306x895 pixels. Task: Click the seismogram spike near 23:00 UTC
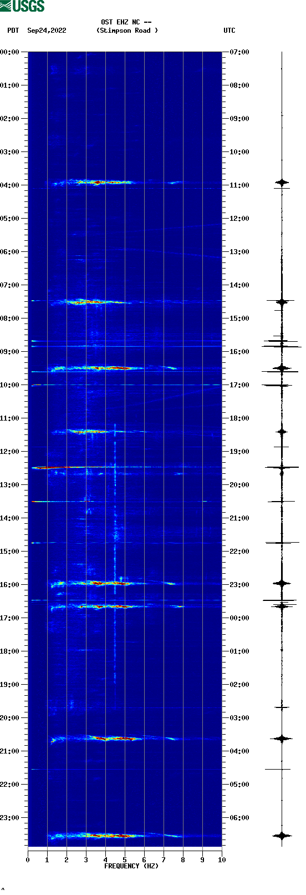tap(282, 583)
